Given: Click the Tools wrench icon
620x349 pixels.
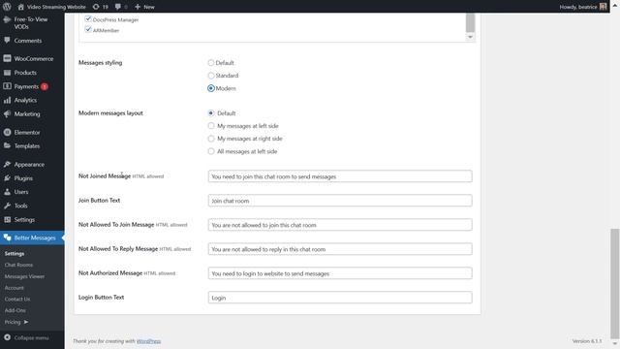Looking at the screenshot, I should click(7, 206).
